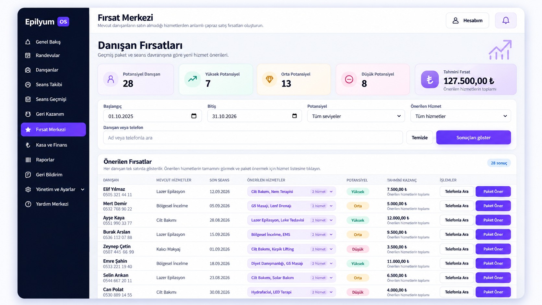Expand Elif Yılmaz's recommended services list

[x=291, y=192]
